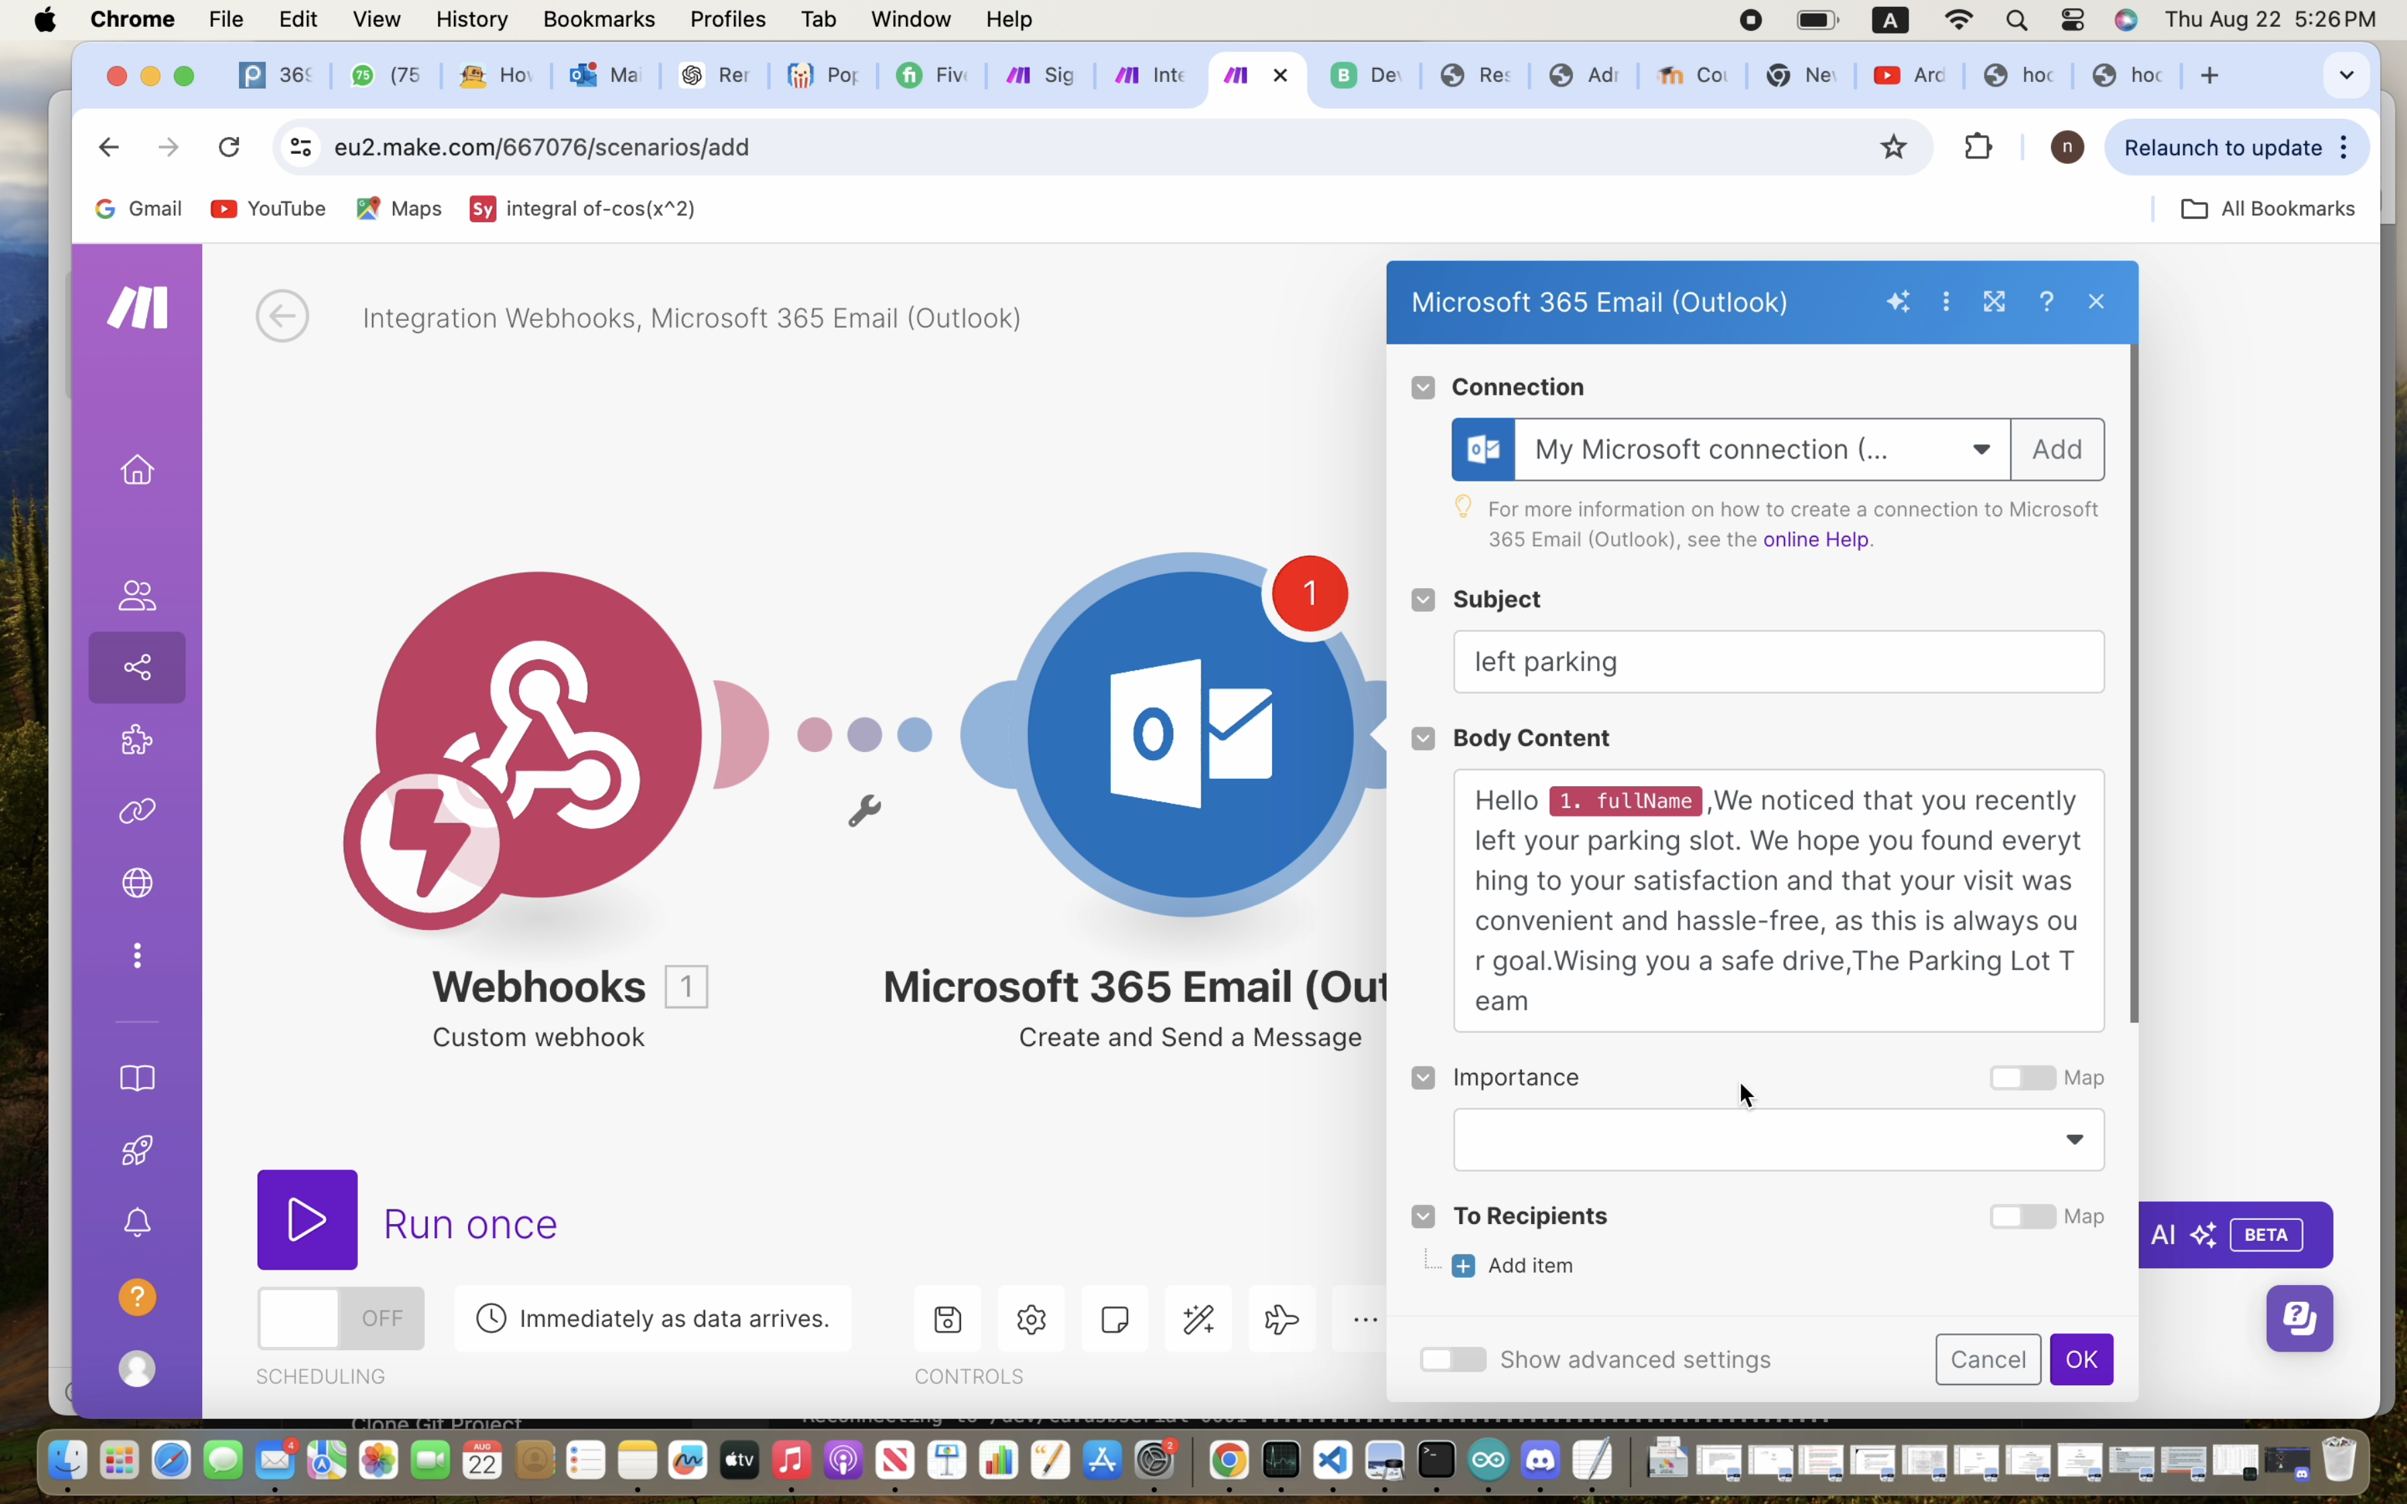Click the Webhooks module circle
This screenshot has height=1504, width=2407.
tap(538, 735)
